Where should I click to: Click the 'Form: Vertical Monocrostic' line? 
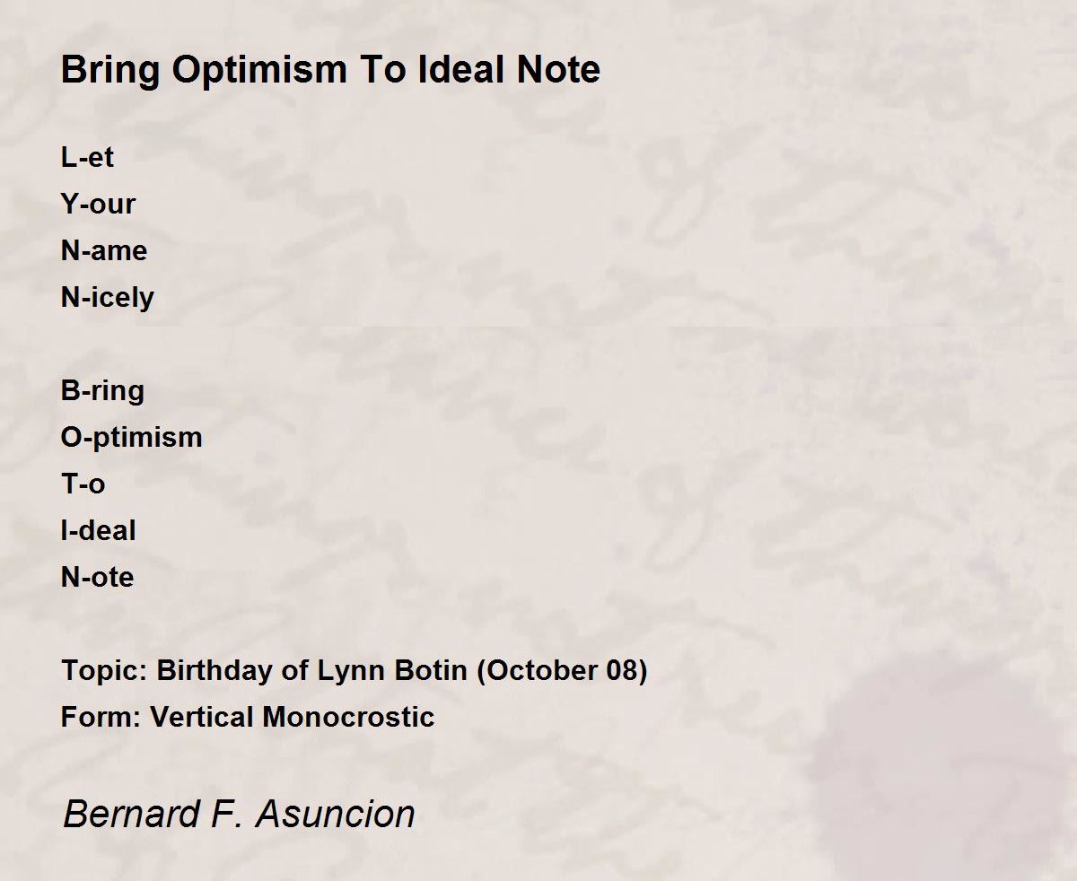click(248, 717)
